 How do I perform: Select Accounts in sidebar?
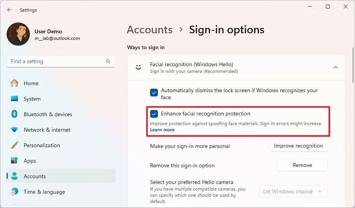point(61,176)
